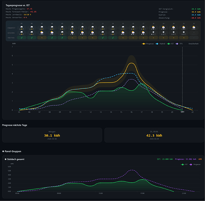Screen dimensions: 205x201
Task: Click the expected partly cloudy icon for hour 21
Action: point(184,28)
